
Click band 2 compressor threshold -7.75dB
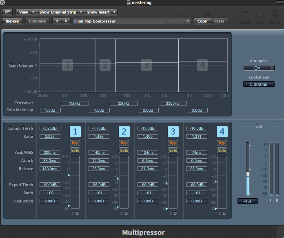tap(99, 128)
